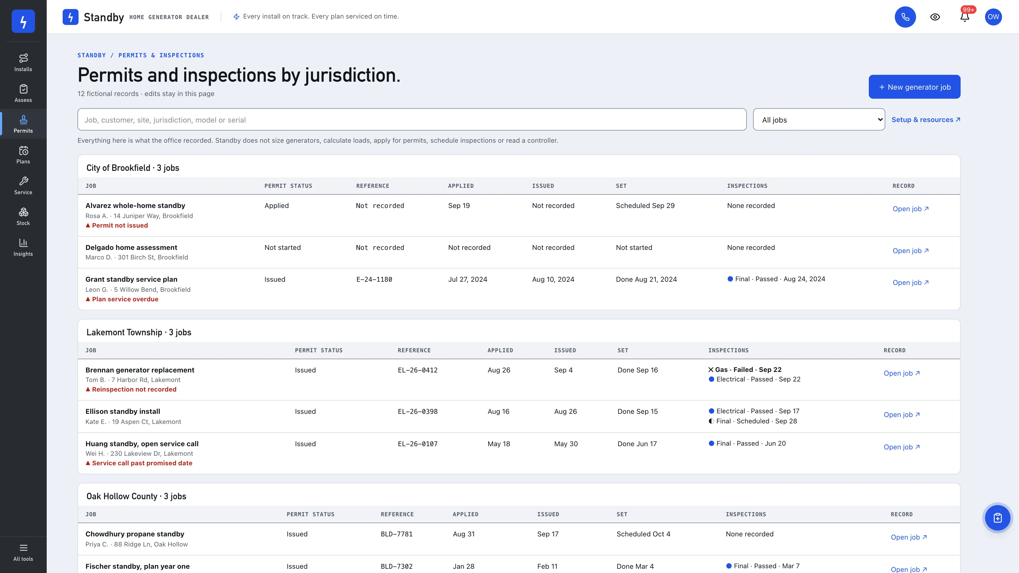The width and height of the screenshot is (1019, 573).
Task: Click the Standby header logo icon
Action: click(x=70, y=17)
